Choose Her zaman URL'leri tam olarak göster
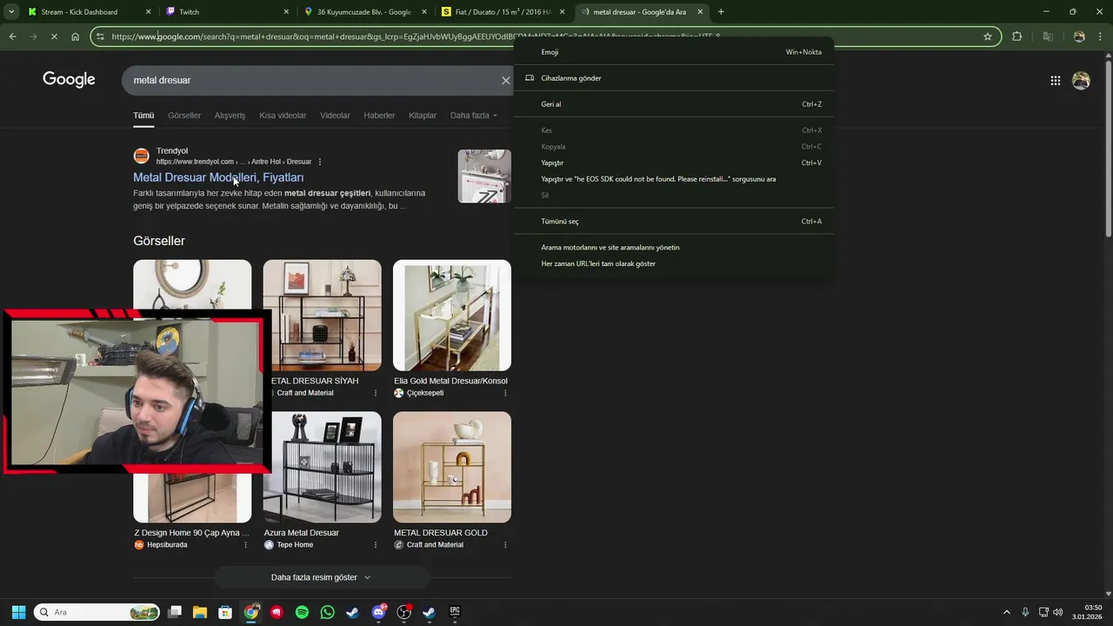This screenshot has height=626, width=1113. click(674, 263)
